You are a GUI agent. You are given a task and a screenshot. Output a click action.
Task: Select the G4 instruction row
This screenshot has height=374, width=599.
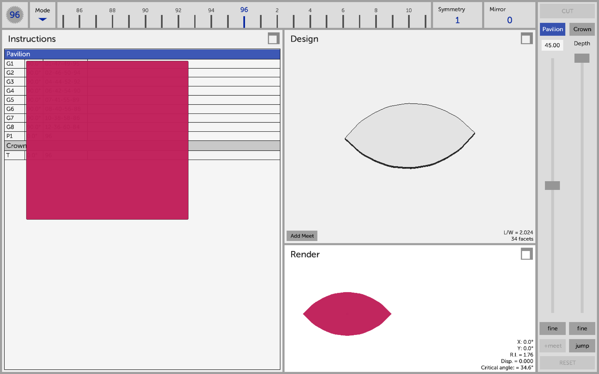click(142, 91)
